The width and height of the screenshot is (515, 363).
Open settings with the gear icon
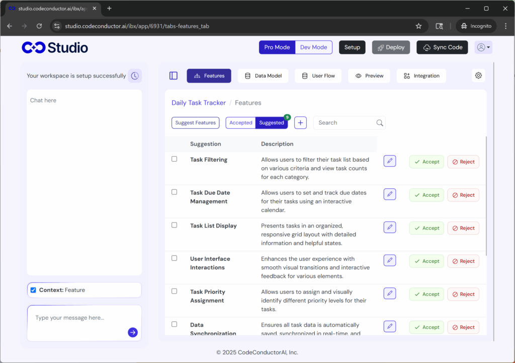(x=478, y=76)
